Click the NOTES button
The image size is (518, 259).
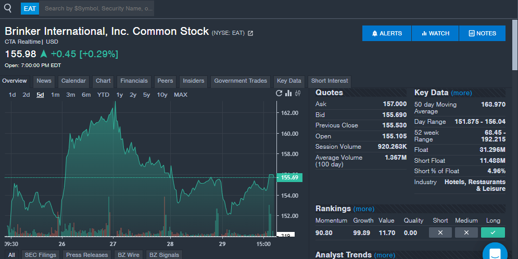(x=482, y=33)
